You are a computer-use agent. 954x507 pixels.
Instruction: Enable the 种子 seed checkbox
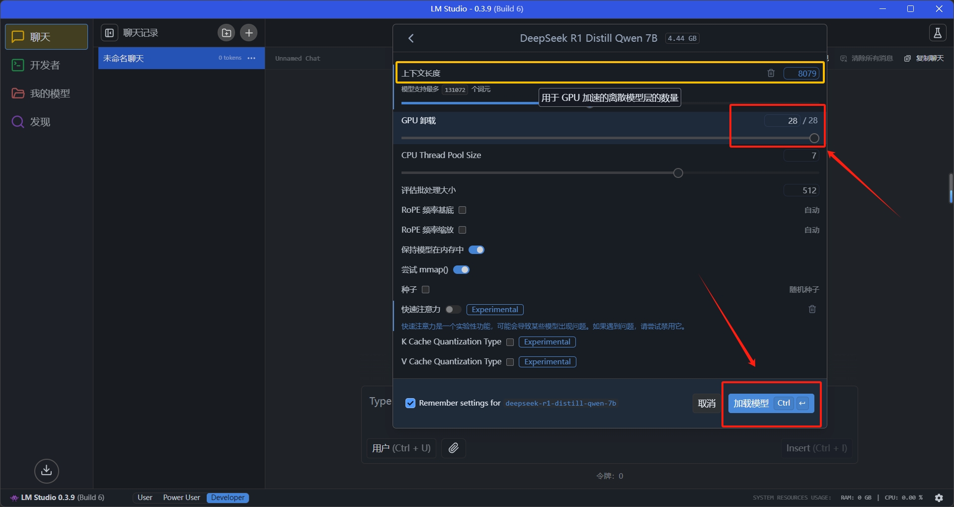click(x=426, y=289)
